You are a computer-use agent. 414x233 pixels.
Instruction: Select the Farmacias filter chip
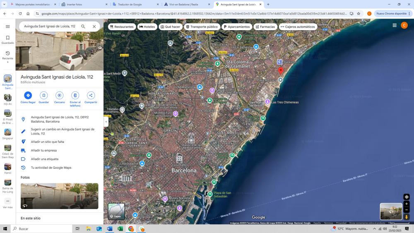point(265,26)
